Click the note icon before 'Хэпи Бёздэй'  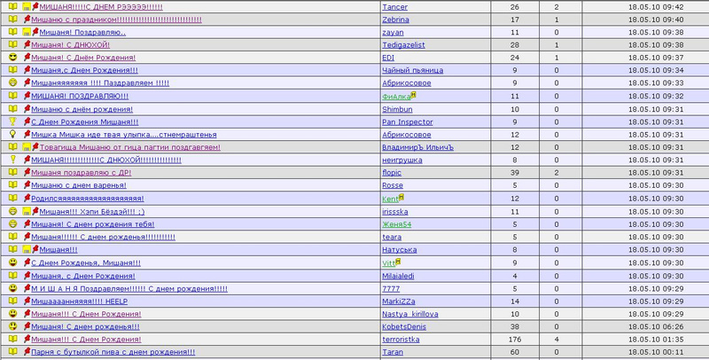27,211
